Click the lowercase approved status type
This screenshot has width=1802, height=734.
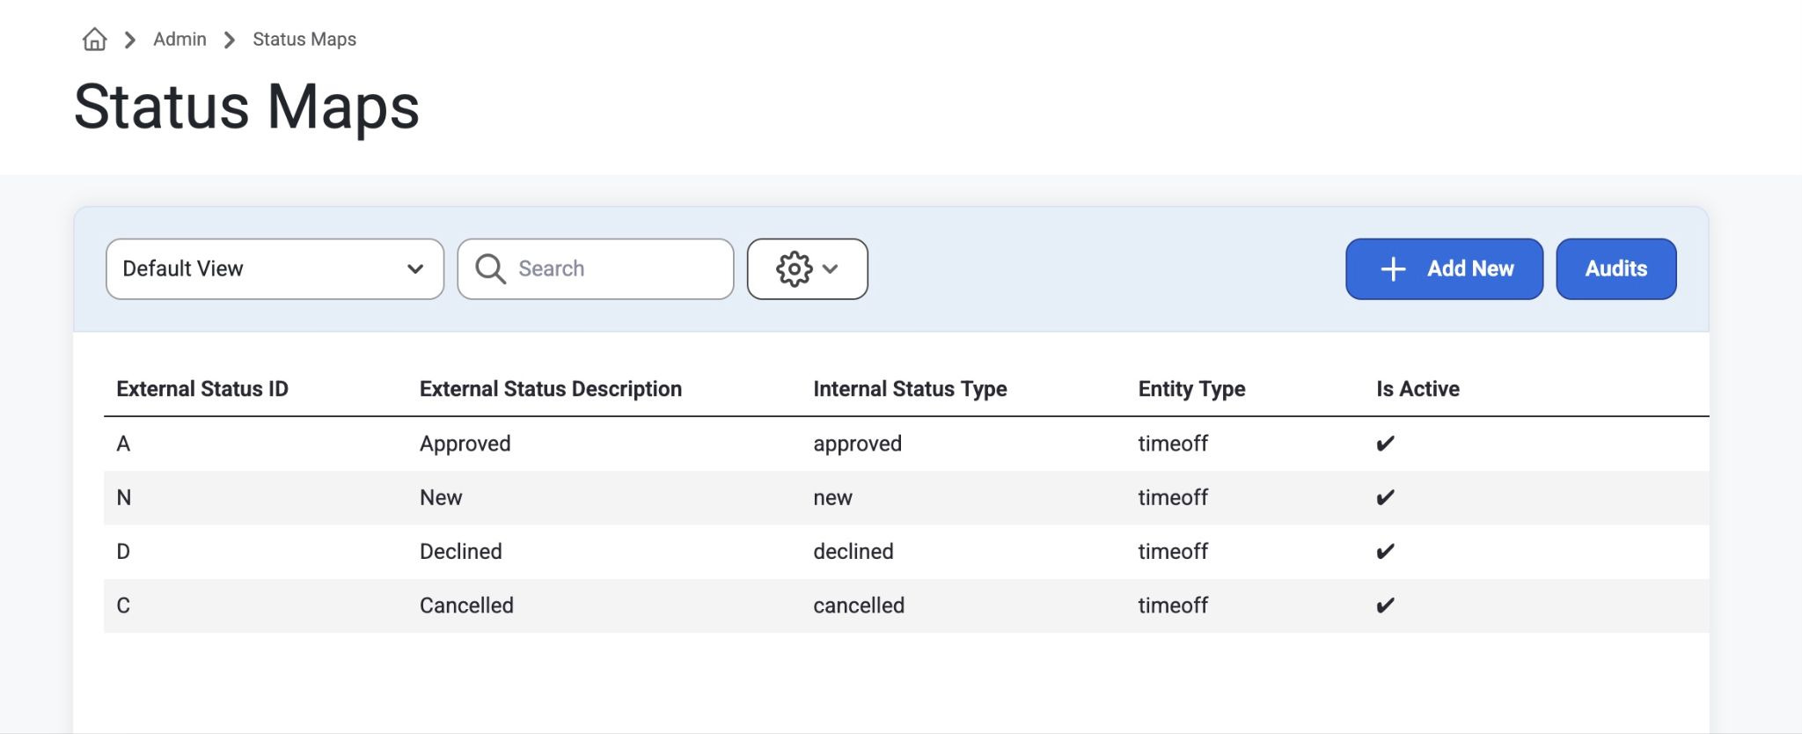click(857, 444)
